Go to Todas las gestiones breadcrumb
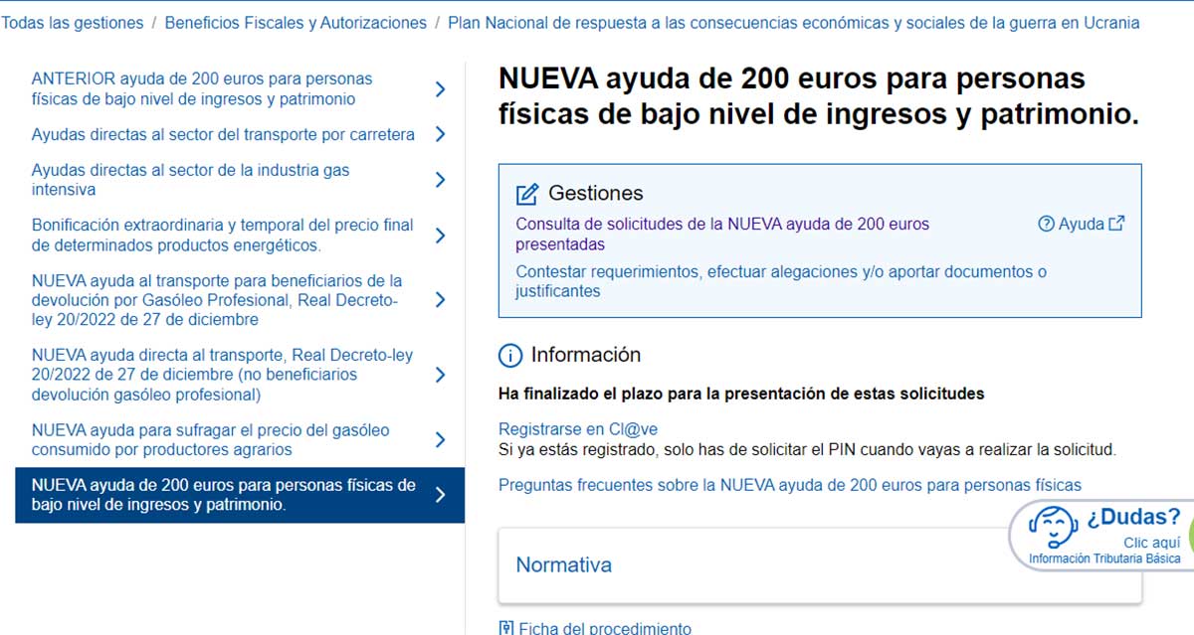The width and height of the screenshot is (1194, 635). coord(72,22)
